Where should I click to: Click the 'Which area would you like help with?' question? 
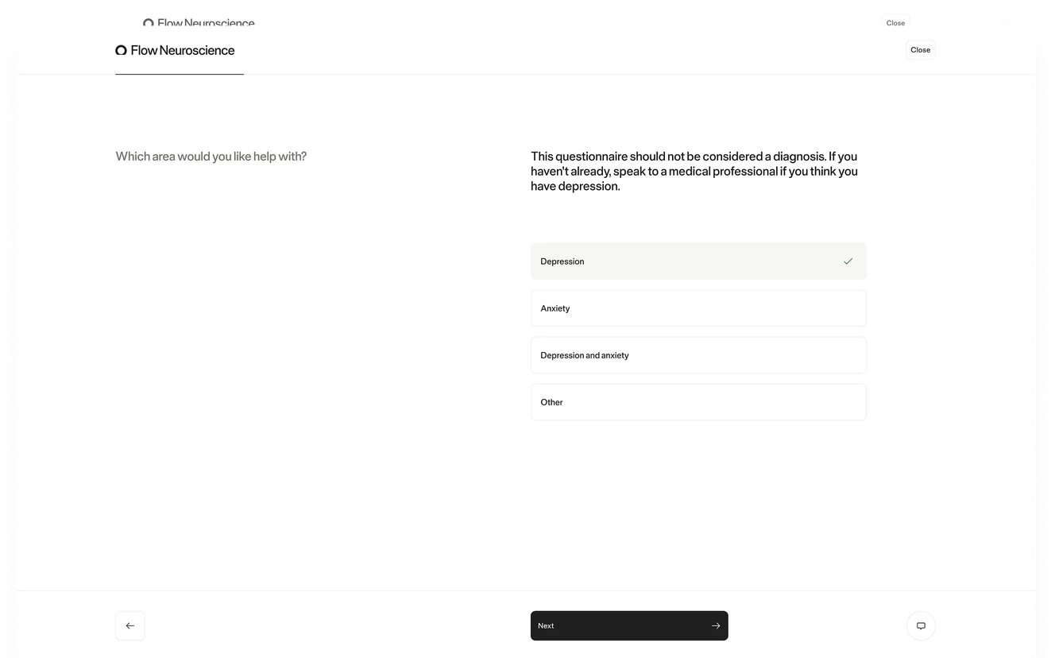[211, 157]
